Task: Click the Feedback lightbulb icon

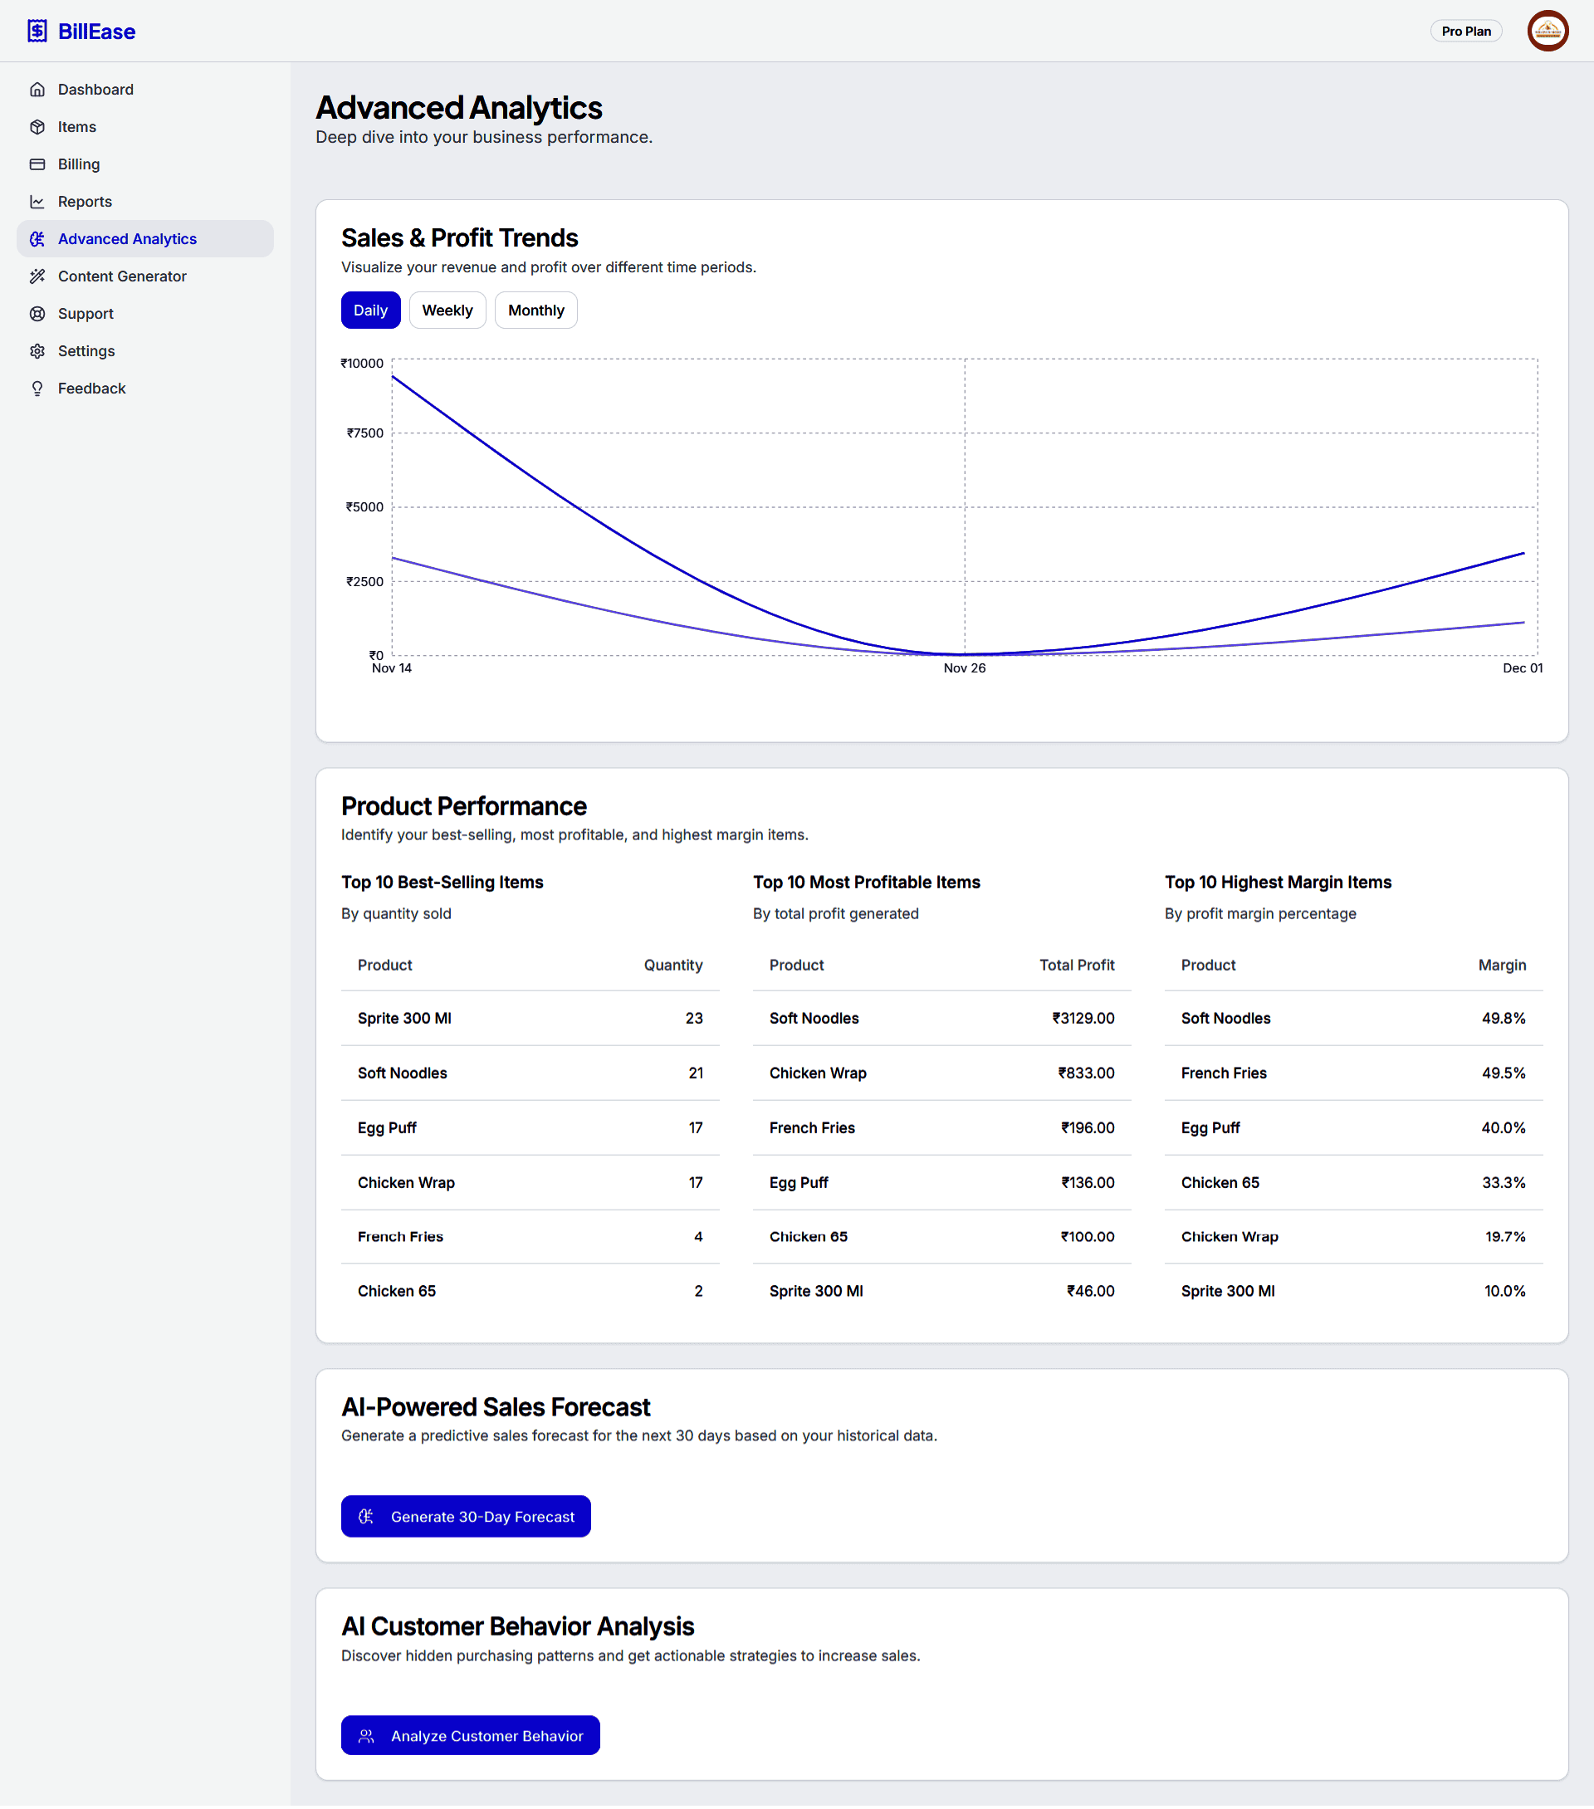Action: (37, 389)
